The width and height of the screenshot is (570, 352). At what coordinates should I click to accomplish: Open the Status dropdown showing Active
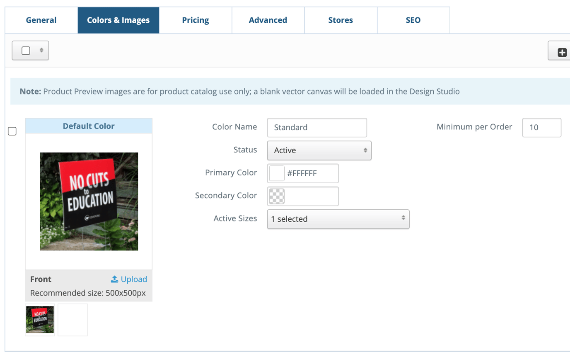pos(319,151)
